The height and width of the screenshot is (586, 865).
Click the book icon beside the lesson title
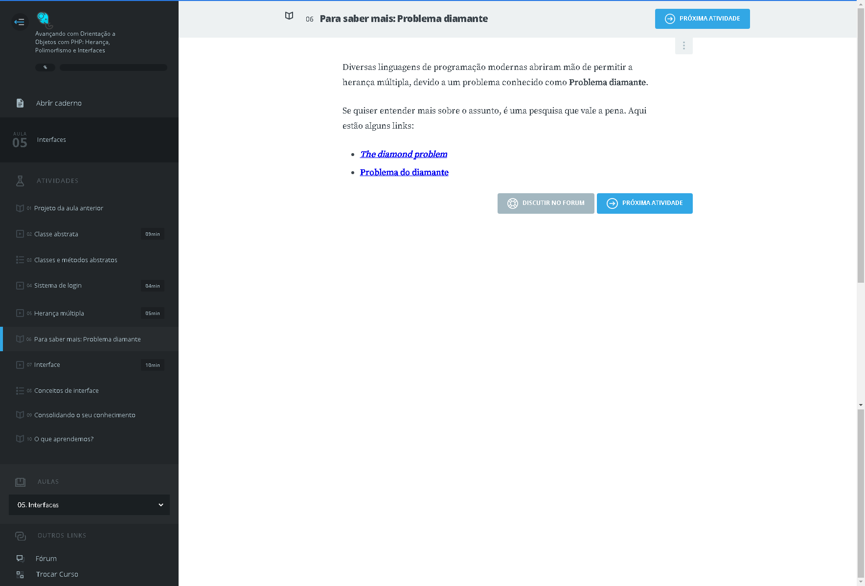(x=289, y=16)
